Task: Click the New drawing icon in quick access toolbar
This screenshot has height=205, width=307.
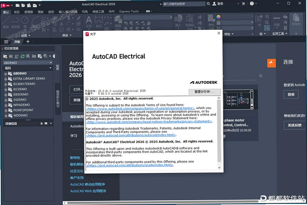Action: (17, 5)
